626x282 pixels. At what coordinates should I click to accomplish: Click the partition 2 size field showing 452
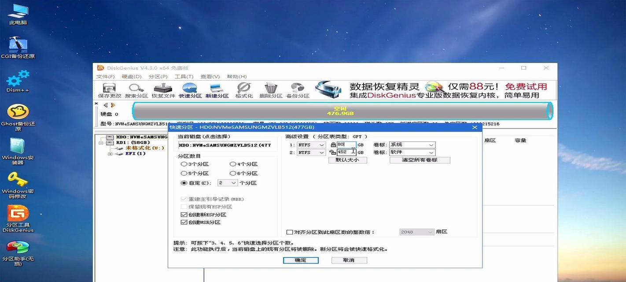click(346, 152)
